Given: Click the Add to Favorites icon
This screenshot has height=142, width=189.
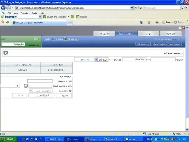Looking at the screenshot, I should [8, 22].
